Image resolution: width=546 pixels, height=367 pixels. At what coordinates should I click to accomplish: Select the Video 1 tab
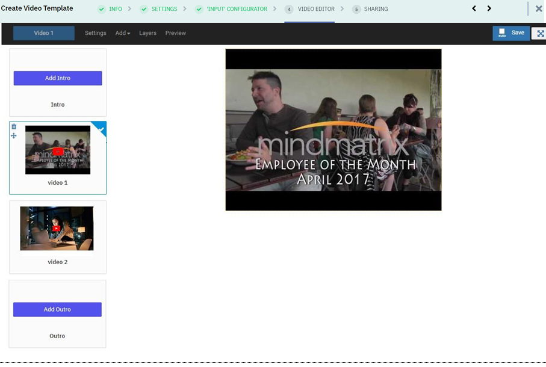44,33
